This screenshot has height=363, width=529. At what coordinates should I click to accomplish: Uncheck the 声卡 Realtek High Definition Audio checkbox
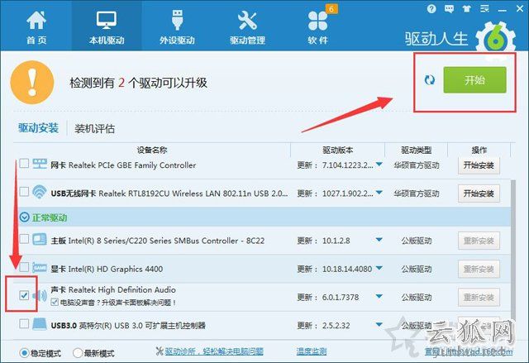(x=24, y=295)
